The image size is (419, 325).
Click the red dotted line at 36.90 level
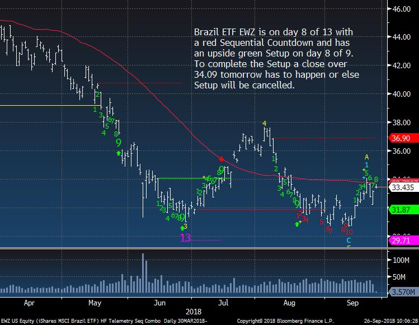324,138
